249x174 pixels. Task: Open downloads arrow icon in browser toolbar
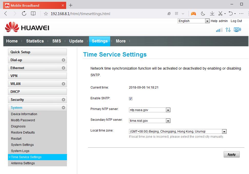[x=212, y=14]
